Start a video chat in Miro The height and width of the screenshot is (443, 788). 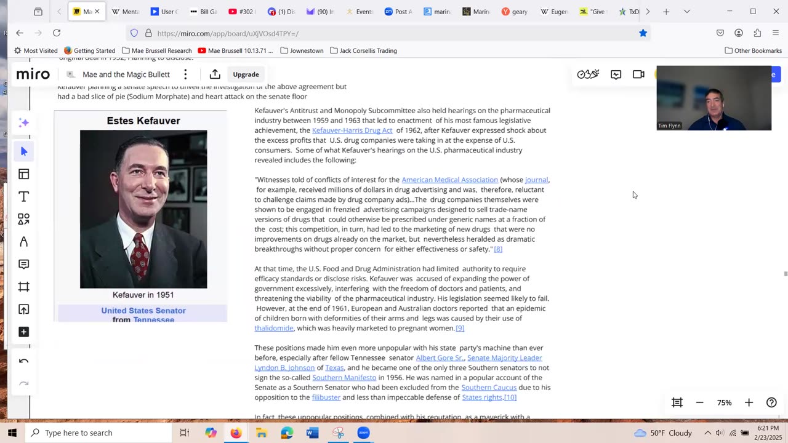point(638,74)
